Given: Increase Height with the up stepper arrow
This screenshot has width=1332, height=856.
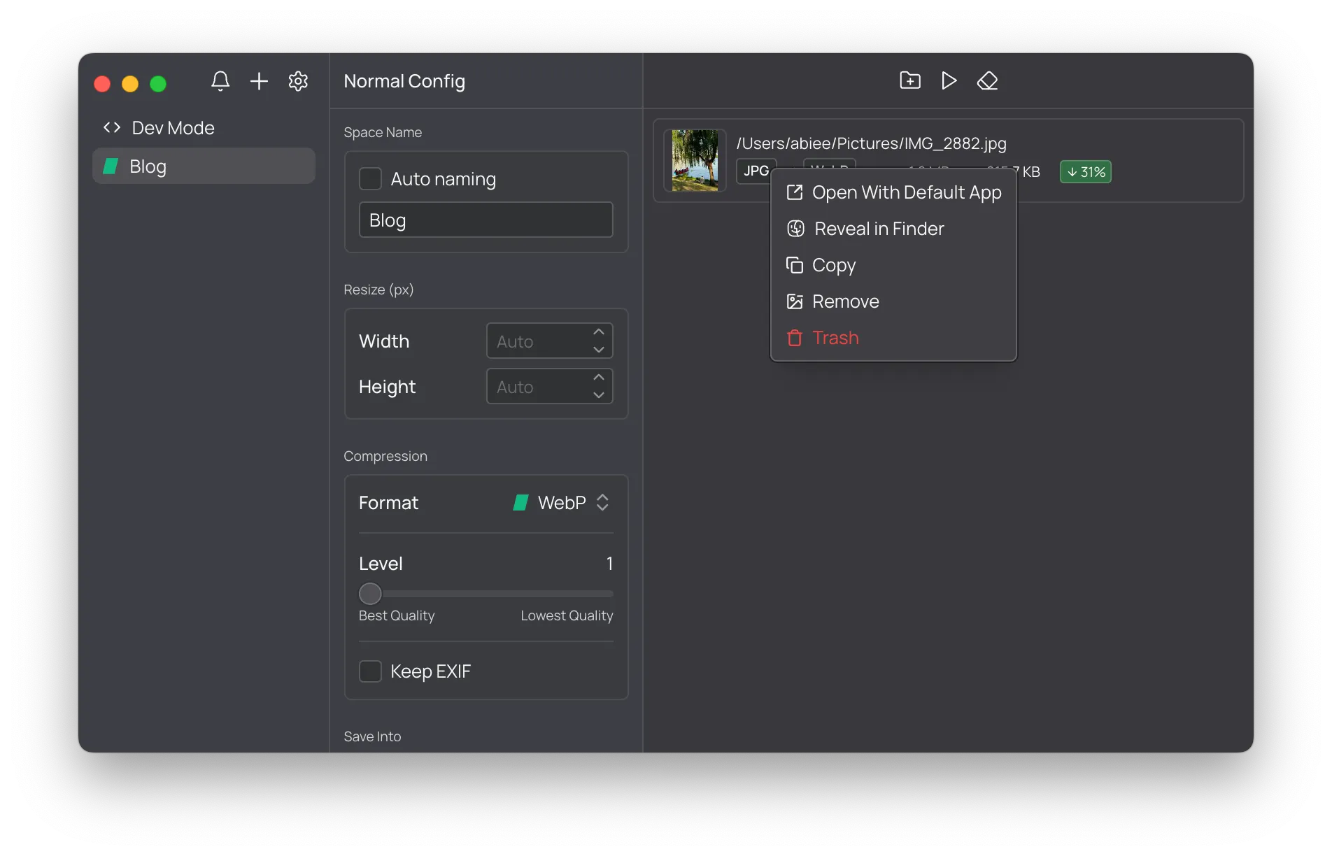Looking at the screenshot, I should click(599, 377).
